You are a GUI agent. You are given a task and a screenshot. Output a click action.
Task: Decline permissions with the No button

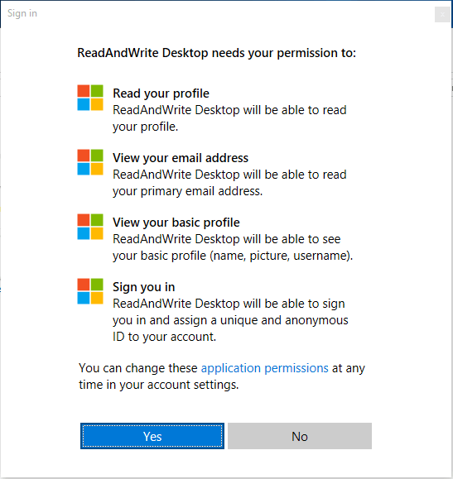click(300, 436)
